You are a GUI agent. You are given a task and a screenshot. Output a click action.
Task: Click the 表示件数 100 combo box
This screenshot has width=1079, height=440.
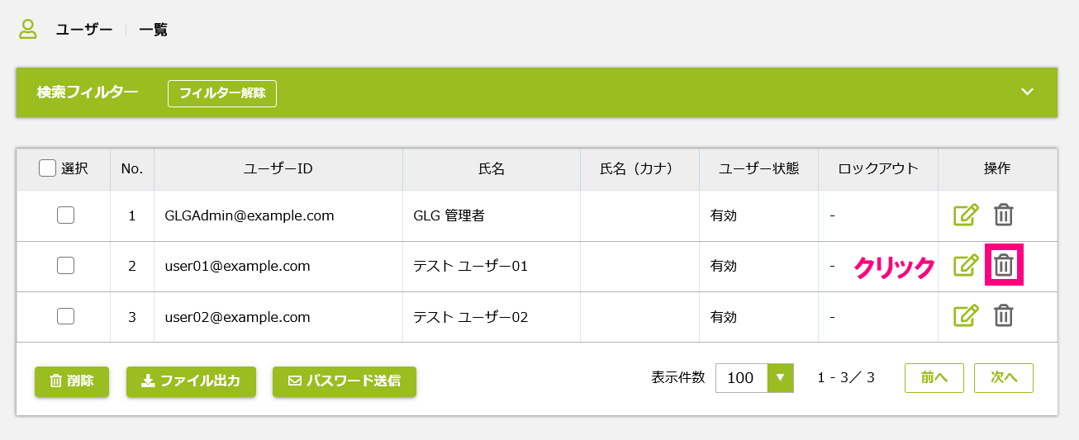coord(754,377)
